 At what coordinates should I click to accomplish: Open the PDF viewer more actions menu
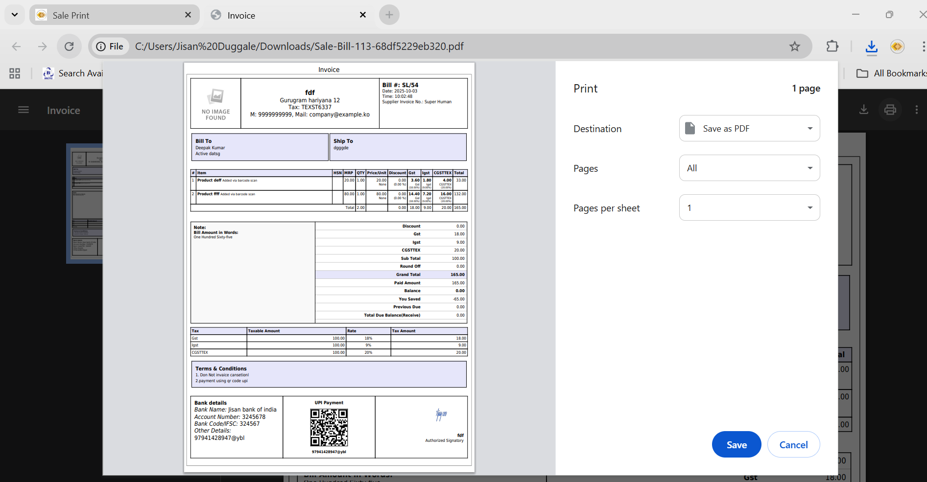tap(916, 110)
